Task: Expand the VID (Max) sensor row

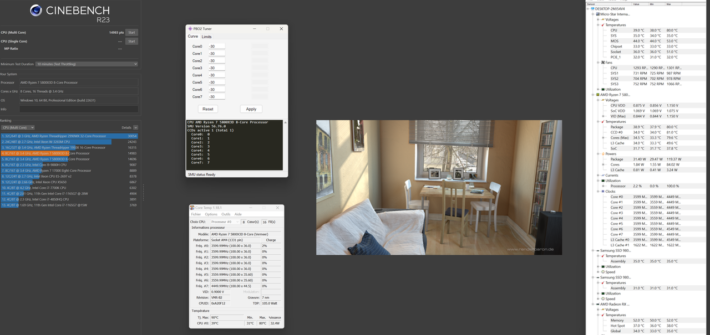Action: pos(604,116)
